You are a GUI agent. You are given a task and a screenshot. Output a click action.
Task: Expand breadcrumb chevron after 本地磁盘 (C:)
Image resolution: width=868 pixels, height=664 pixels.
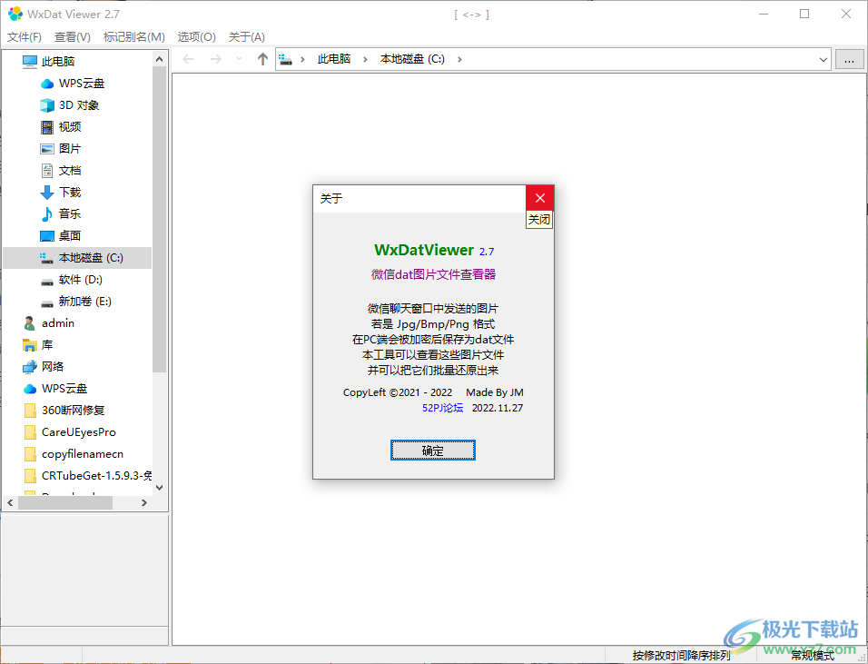click(x=461, y=58)
